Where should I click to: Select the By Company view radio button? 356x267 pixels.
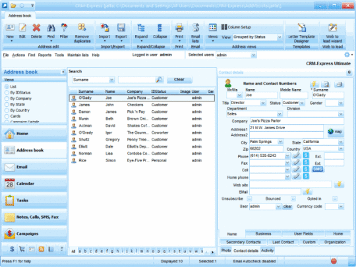7,98
